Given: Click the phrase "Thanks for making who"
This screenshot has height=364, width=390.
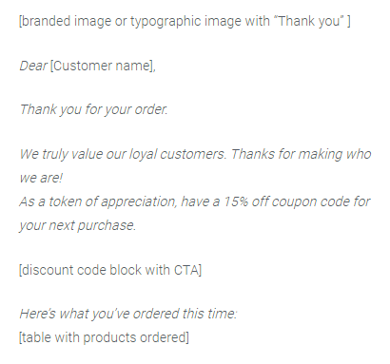Looking at the screenshot, I should [301, 155].
